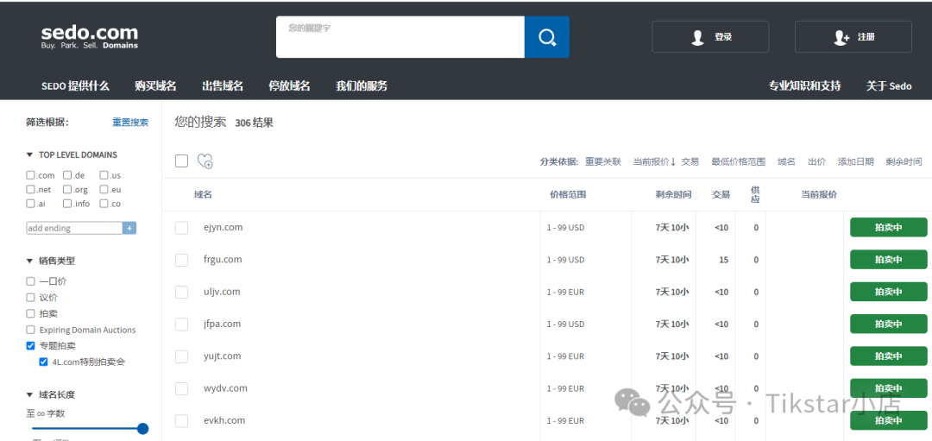932x441 pixels.
Task: Check the 一口价 sale type
Action: coord(30,281)
